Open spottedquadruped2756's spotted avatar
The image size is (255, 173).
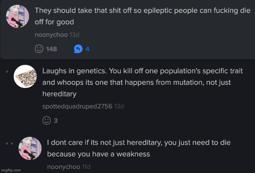25,76
